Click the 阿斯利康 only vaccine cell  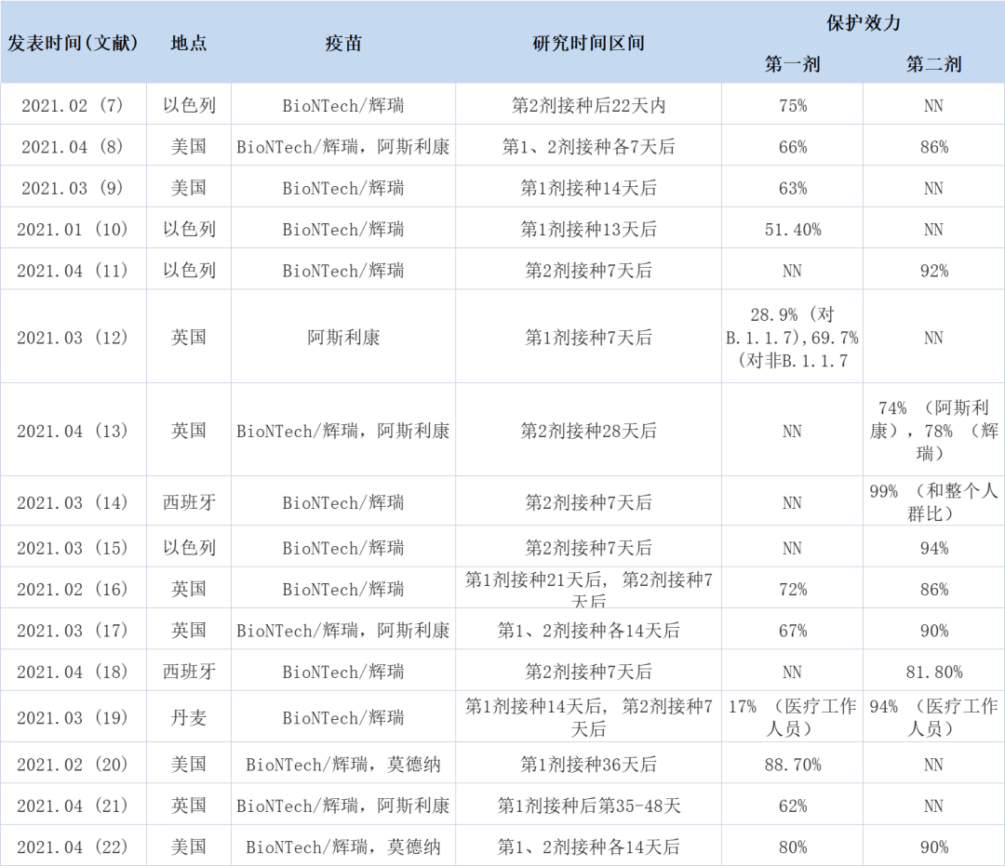(x=342, y=337)
